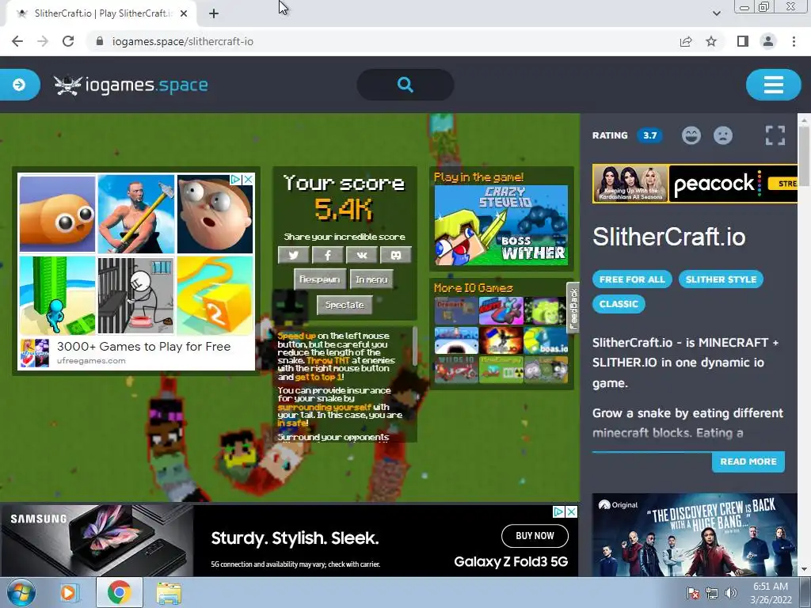Click the 3.7 rating badge
The height and width of the screenshot is (608, 811).
tap(649, 135)
